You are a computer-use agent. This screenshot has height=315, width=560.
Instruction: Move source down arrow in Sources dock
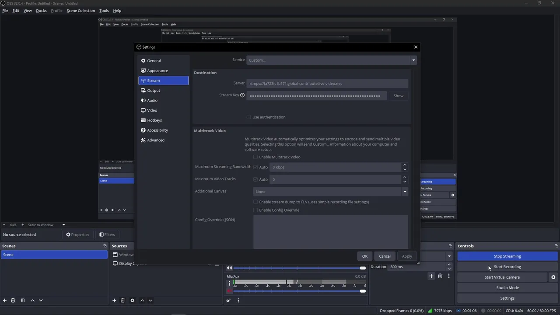pos(150,301)
